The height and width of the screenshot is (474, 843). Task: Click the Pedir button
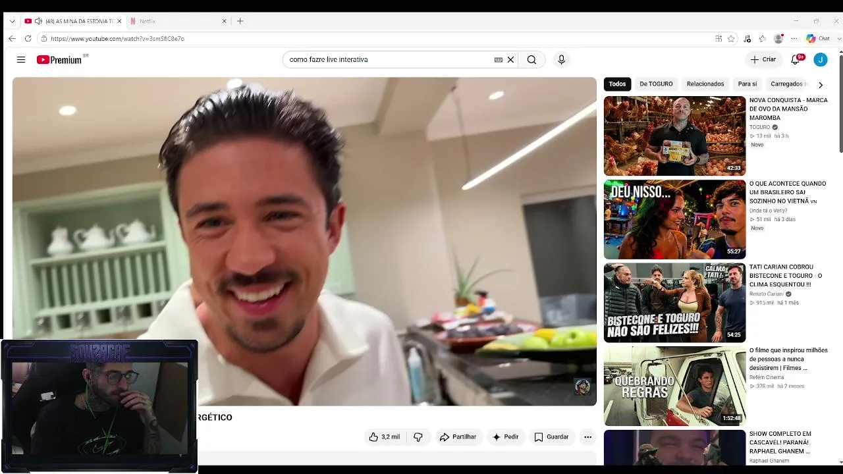(506, 437)
